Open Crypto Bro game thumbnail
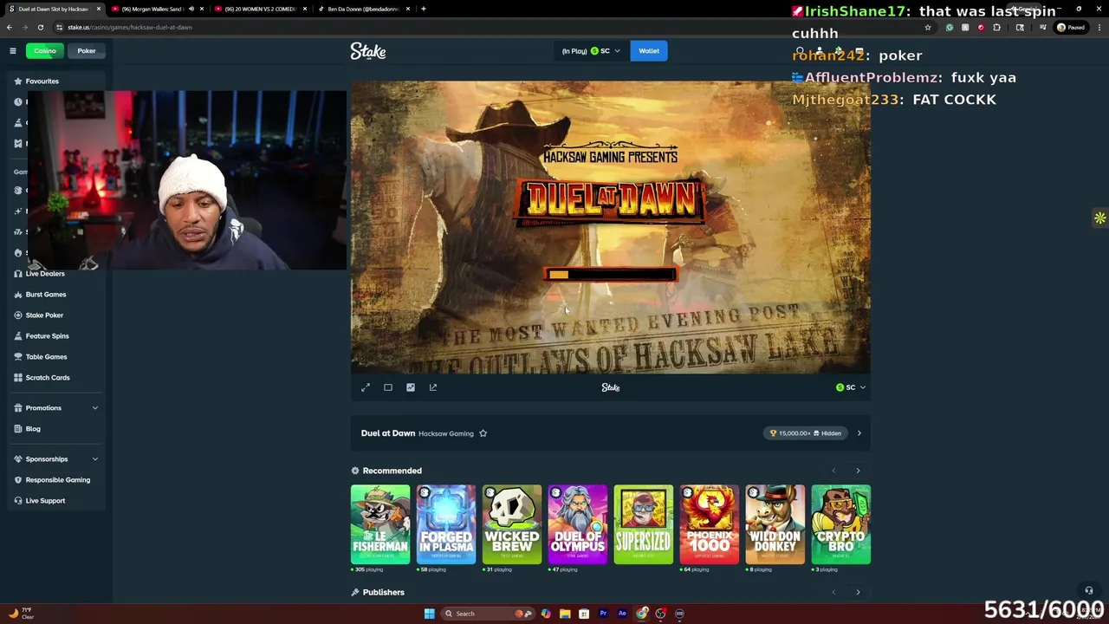1109x624 pixels. (841, 524)
